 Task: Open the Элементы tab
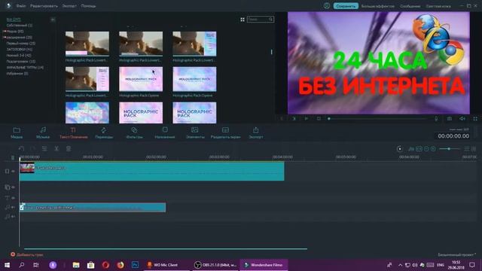click(195, 132)
